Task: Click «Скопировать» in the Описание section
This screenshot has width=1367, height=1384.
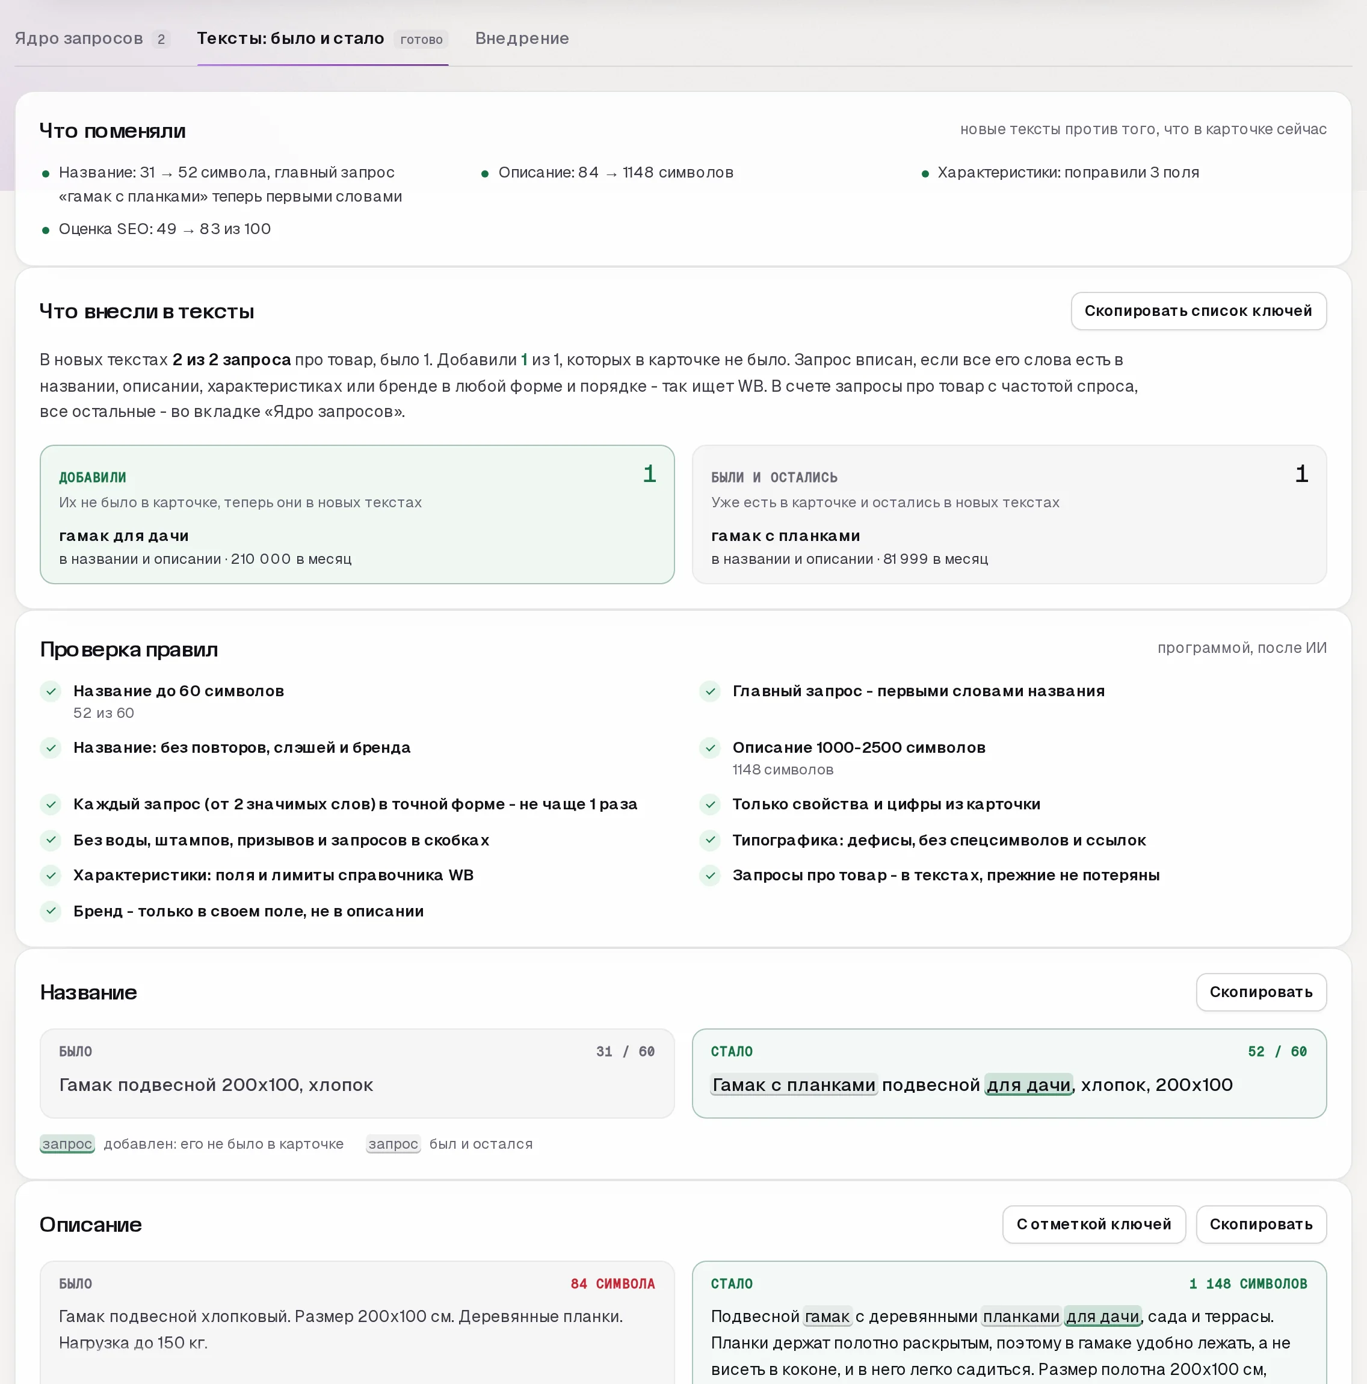Action: (1261, 1225)
